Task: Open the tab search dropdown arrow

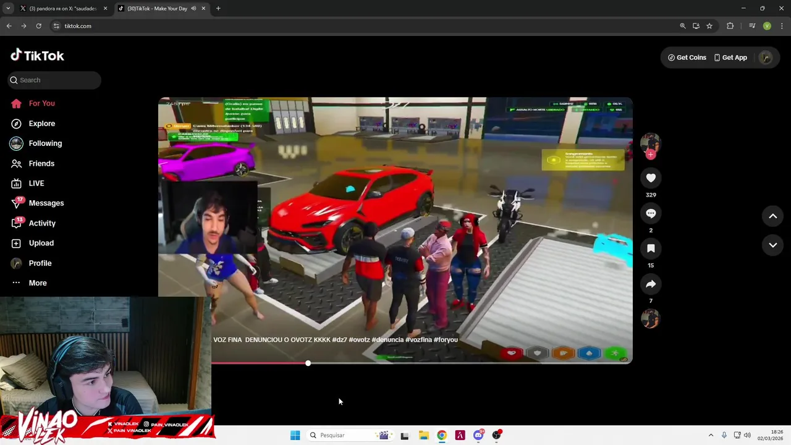Action: [8, 9]
